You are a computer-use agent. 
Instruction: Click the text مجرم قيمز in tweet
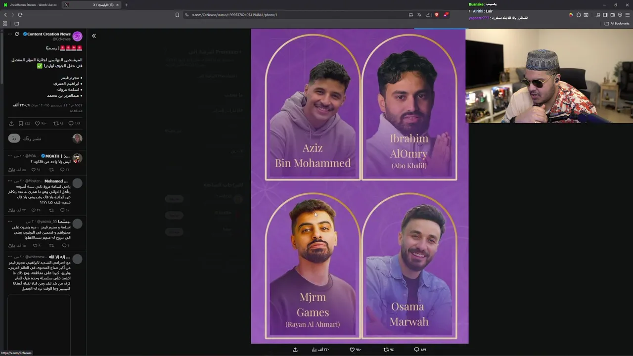coord(70,78)
